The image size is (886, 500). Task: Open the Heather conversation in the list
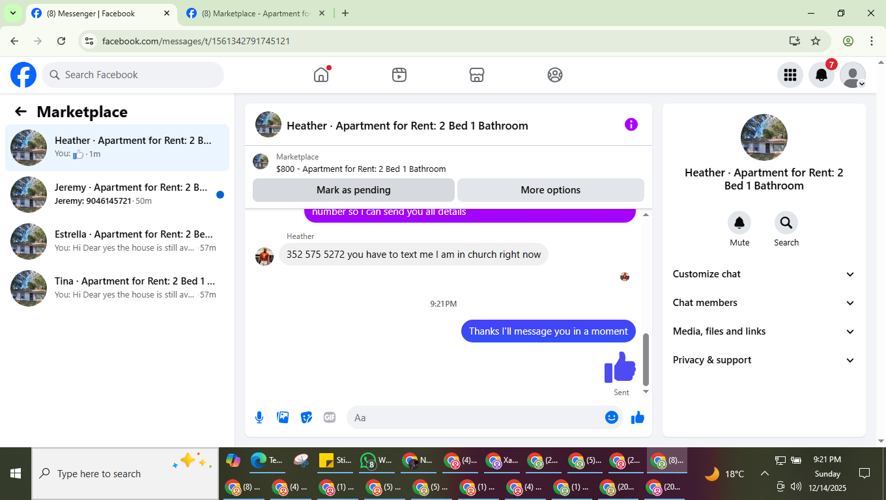[117, 148]
